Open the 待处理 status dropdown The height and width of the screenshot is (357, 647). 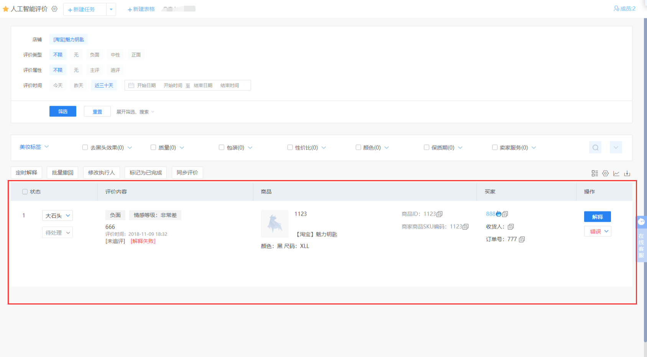pyautogui.click(x=57, y=233)
